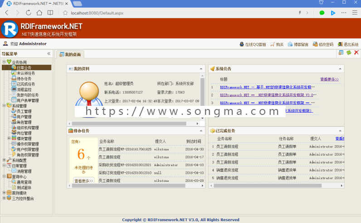The width and height of the screenshot is (361, 223).
Task: Open 日常业务 in the navigation tree
Action: pos(24,67)
